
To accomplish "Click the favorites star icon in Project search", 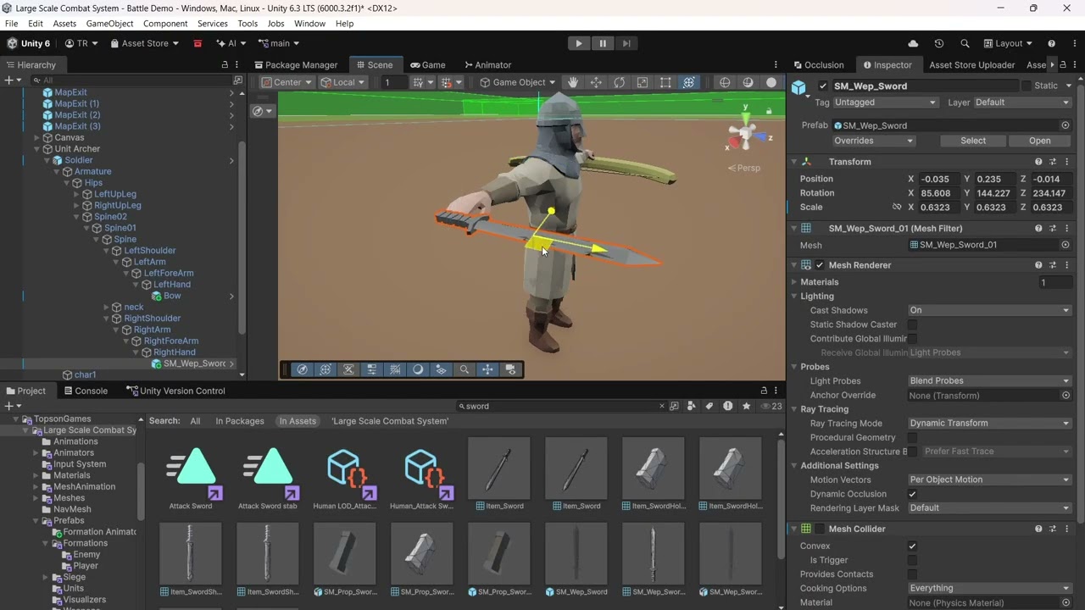I will 746,406.
